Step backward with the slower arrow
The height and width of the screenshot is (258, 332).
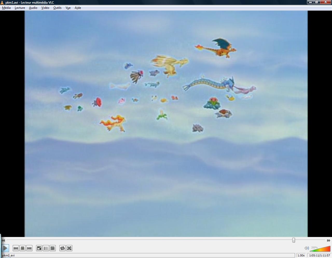pos(3,240)
